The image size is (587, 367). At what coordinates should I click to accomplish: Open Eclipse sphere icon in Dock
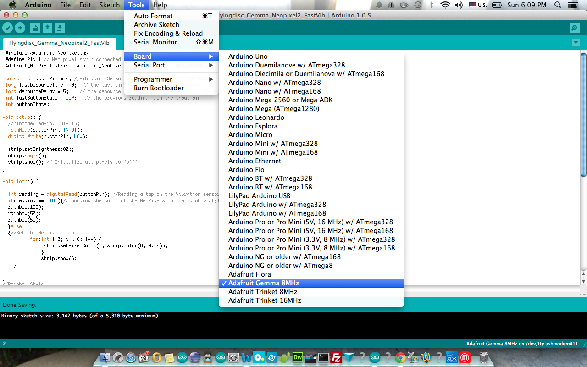pyautogui.click(x=195, y=357)
